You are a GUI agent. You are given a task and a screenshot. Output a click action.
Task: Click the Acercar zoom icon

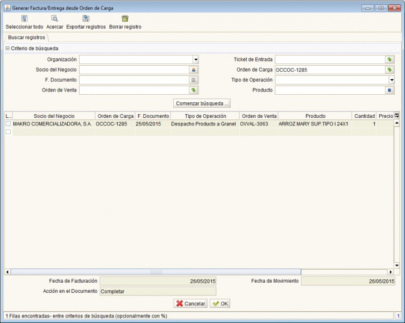click(x=54, y=18)
